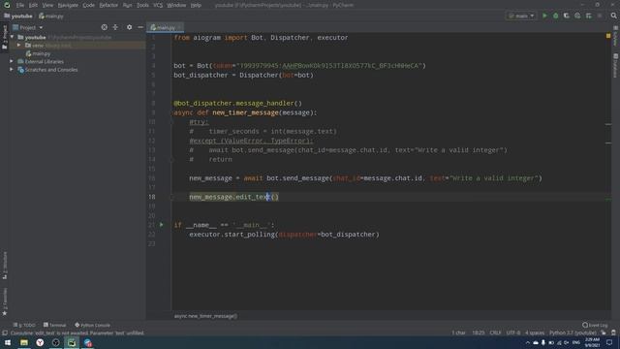Click breadcrumb async new_timer_message()

click(205, 316)
